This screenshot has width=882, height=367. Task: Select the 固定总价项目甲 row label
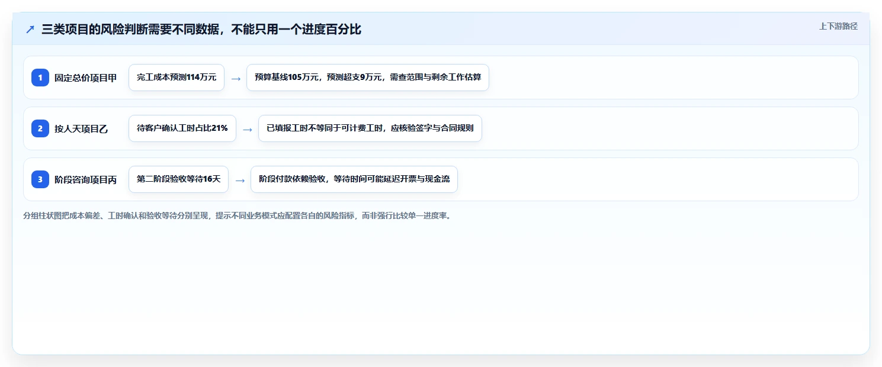coord(86,78)
